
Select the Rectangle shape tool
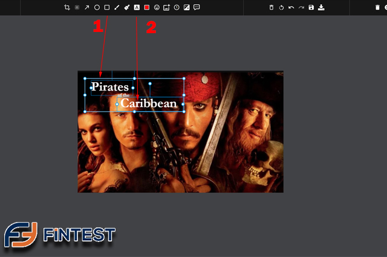107,7
